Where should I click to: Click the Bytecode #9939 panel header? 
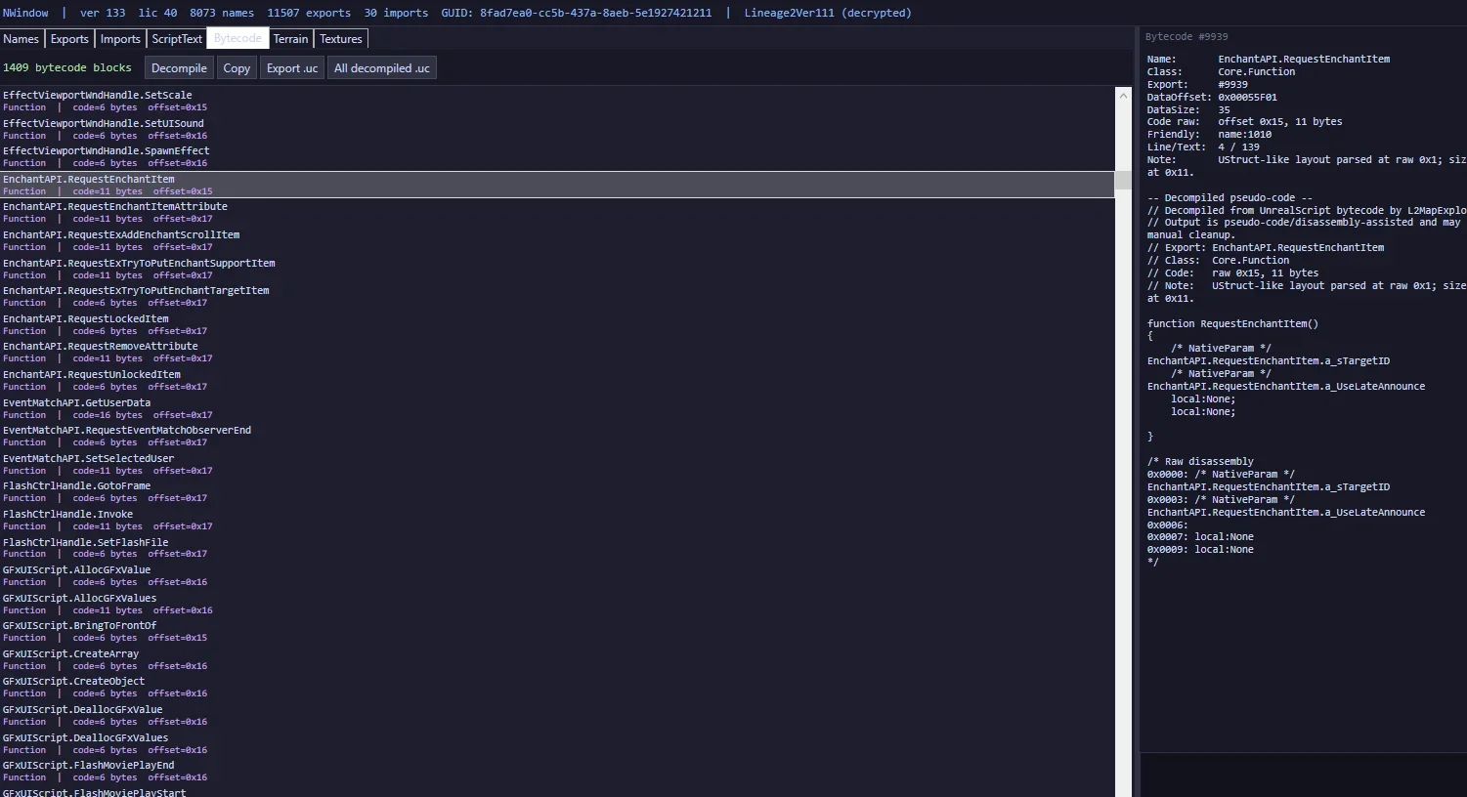(x=1187, y=37)
